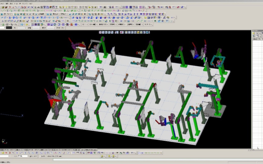Click the first icon in the viewport view toolbar
Image resolution: width=263 pixels, height=164 pixels.
tap(101, 32)
